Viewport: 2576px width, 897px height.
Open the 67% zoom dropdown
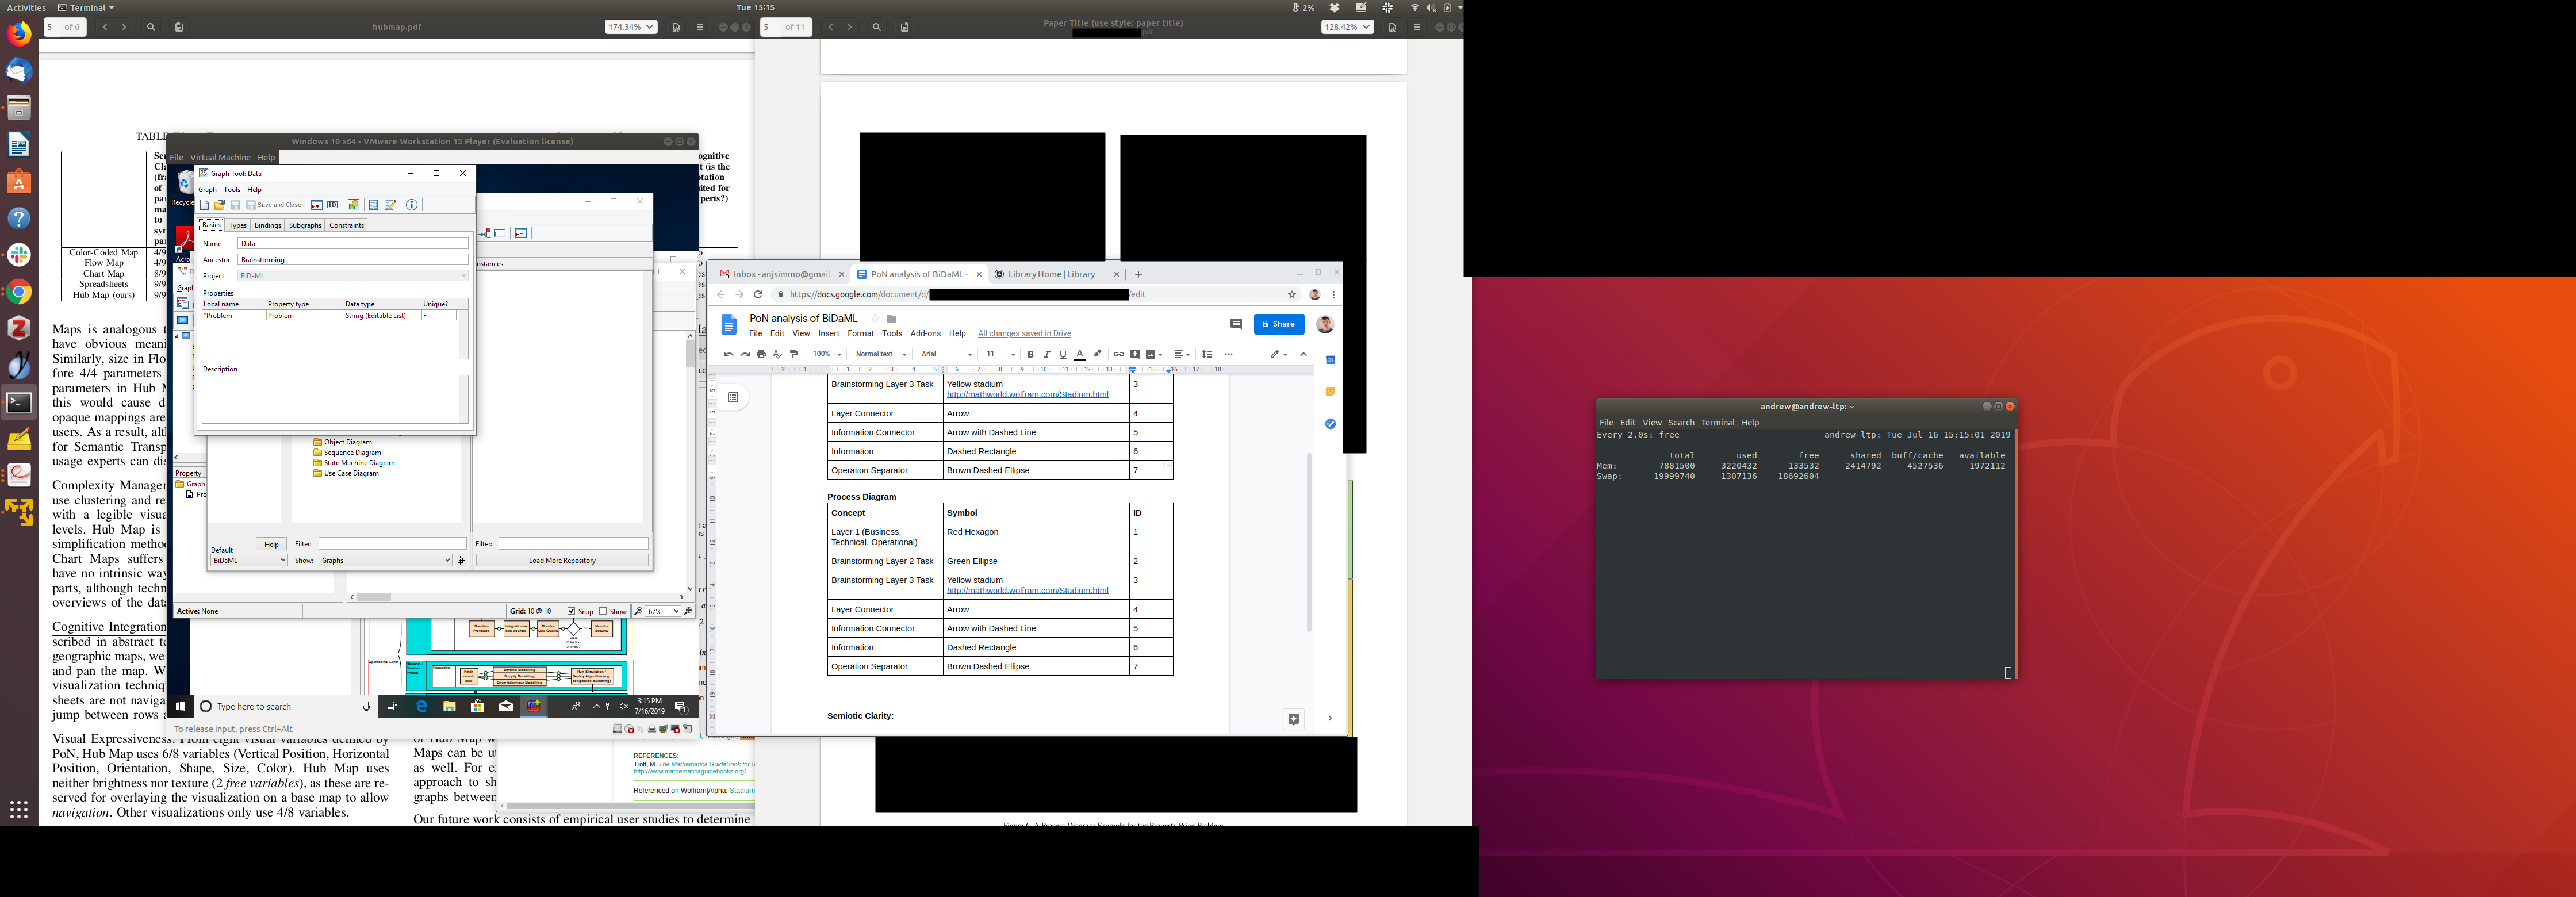tap(676, 611)
